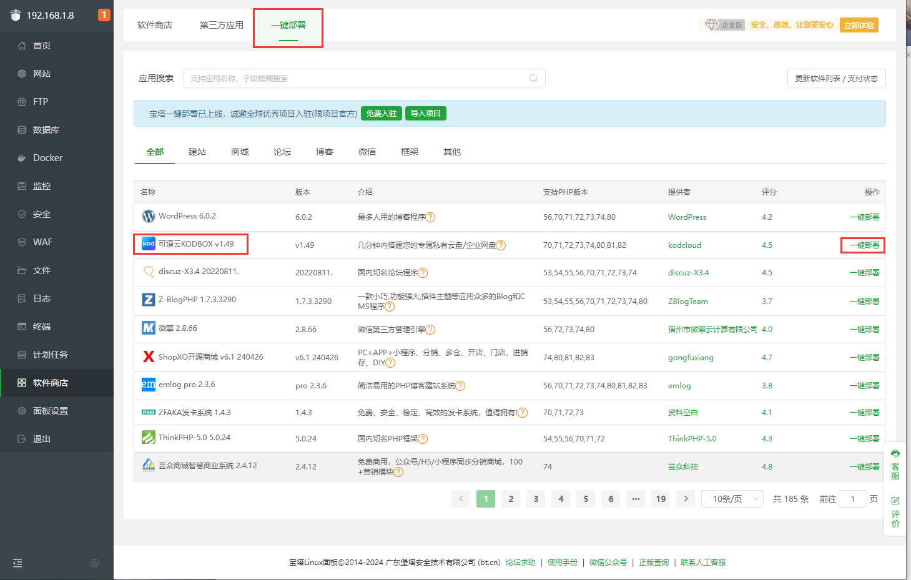The height and width of the screenshot is (580, 911).
Task: Click the help icon in the KODBOX description
Action: coord(501,245)
